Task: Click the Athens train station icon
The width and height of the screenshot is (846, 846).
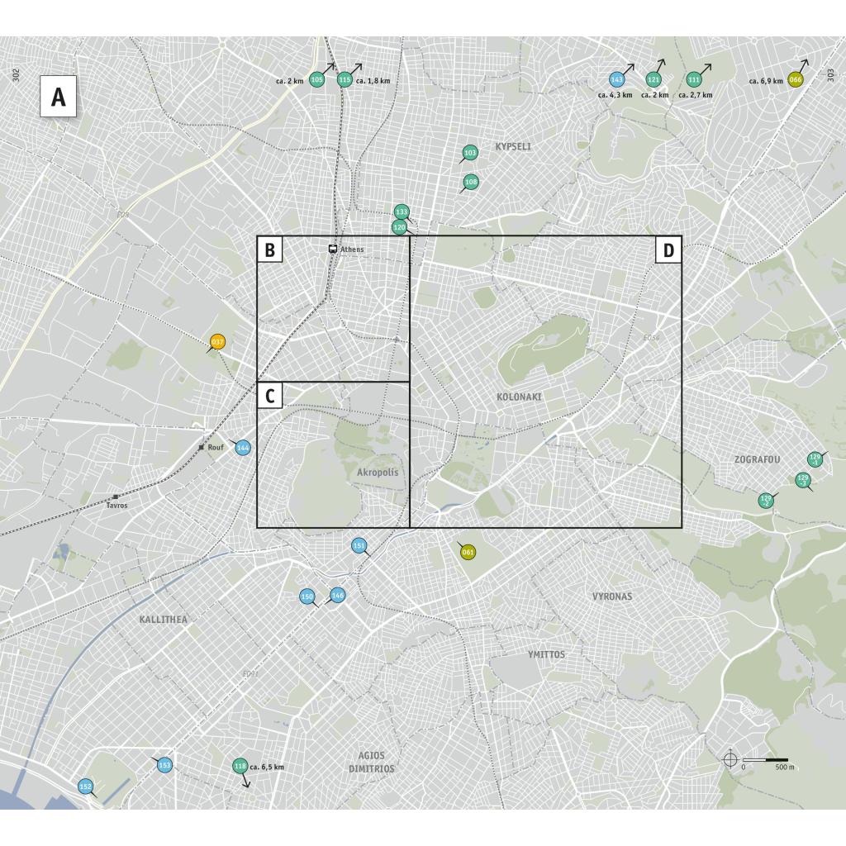Action: [333, 249]
